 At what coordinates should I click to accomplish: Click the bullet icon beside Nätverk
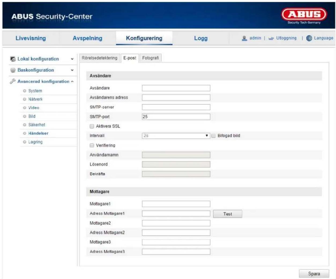tap(25, 99)
